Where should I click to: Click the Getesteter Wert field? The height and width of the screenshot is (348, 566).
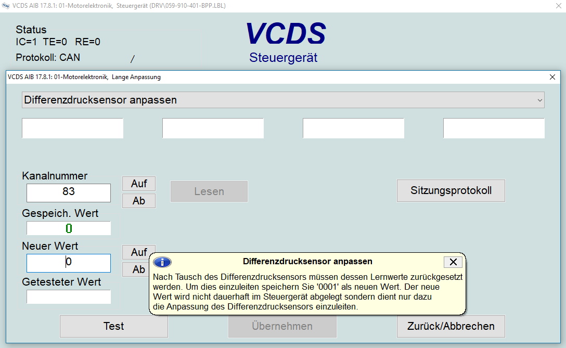pos(69,297)
